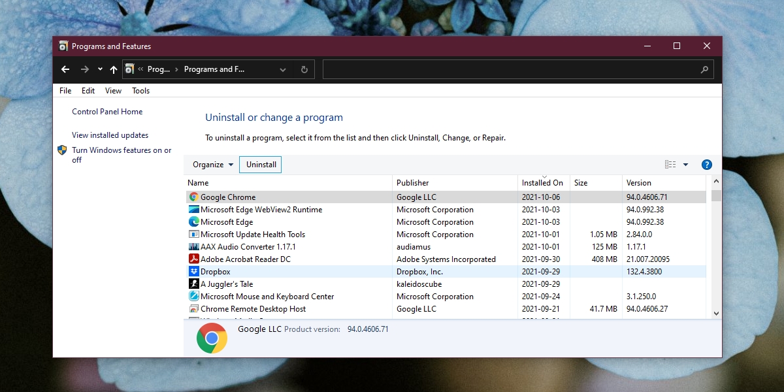784x392 pixels.
Task: Open the view options dropdown arrow
Action: click(685, 165)
